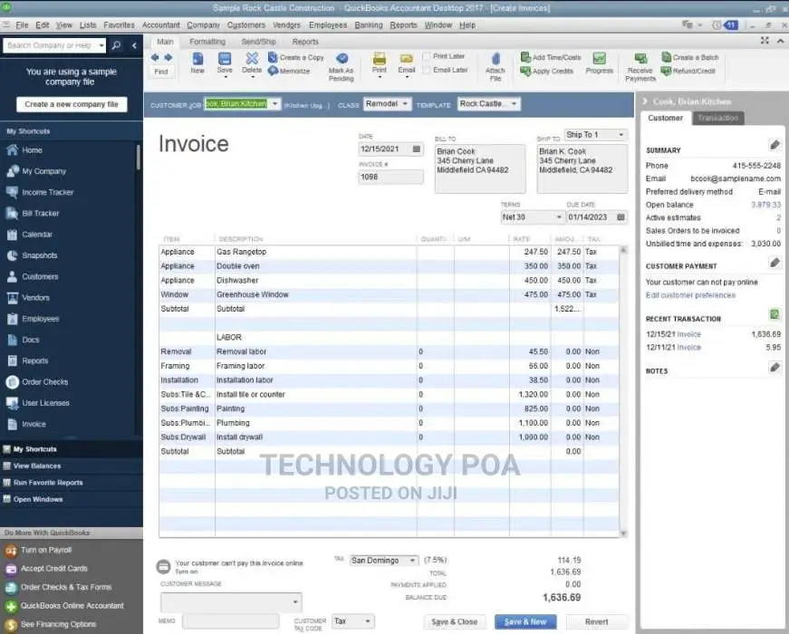Click the New invoice icon
Screen dimensions: 789x634
(x=197, y=58)
